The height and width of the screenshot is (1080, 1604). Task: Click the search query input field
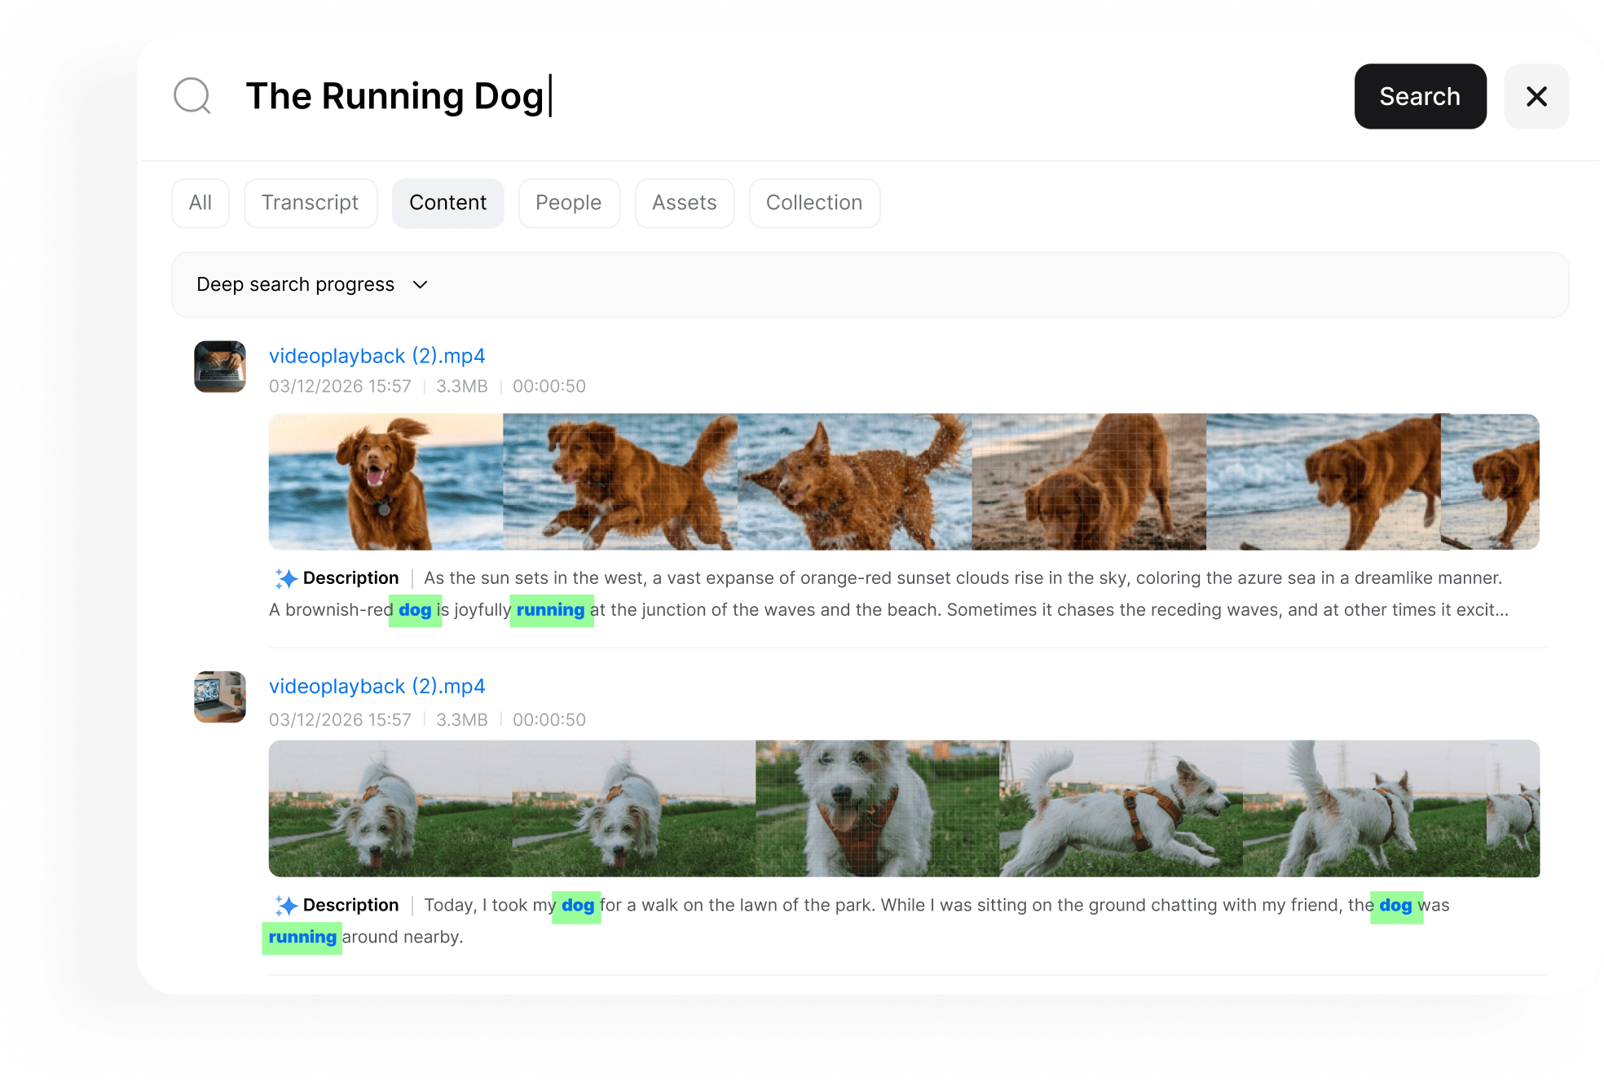click(x=734, y=96)
